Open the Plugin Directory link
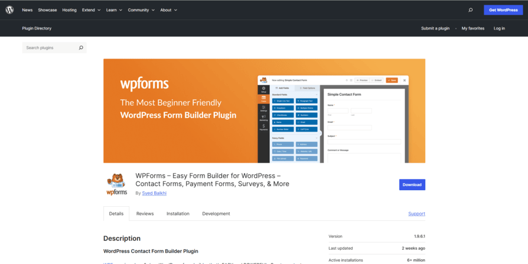Viewport: 528px width, 264px height. coord(37,28)
